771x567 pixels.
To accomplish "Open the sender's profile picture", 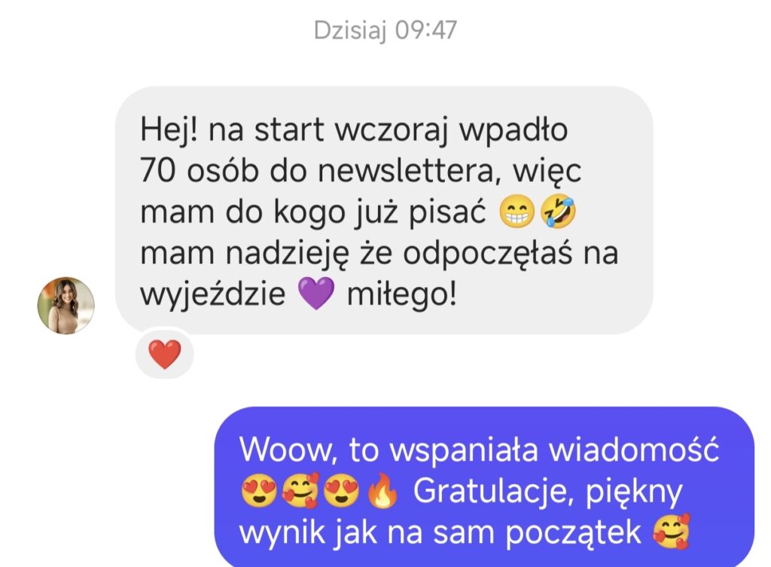I will [x=66, y=306].
